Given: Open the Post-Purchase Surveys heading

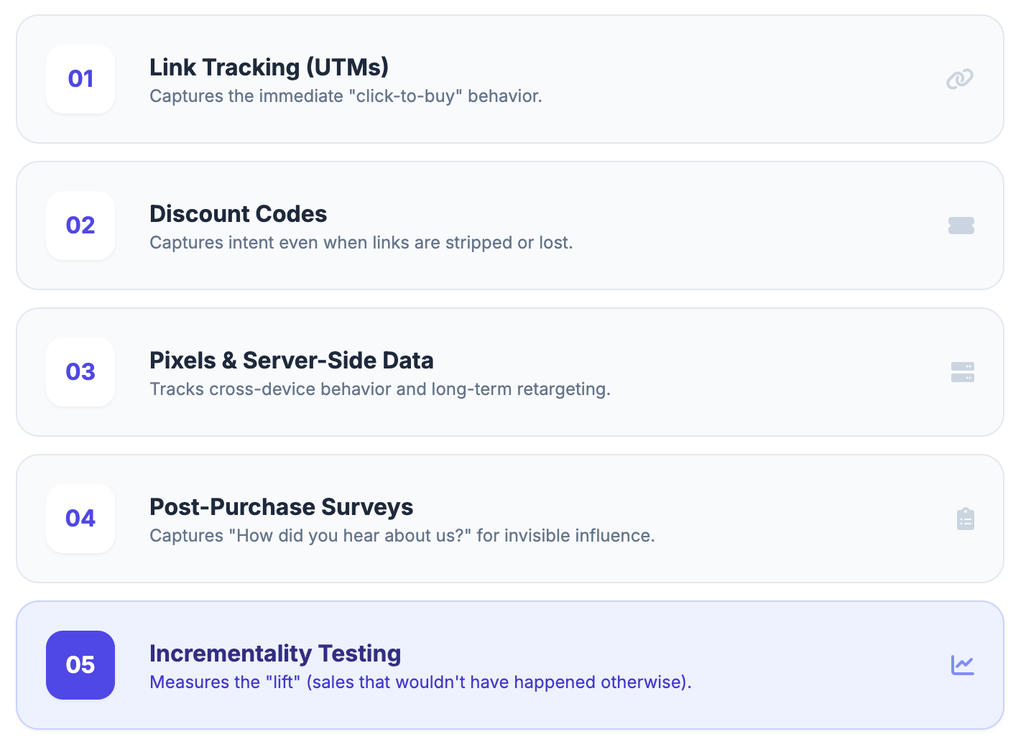Looking at the screenshot, I should tap(281, 507).
